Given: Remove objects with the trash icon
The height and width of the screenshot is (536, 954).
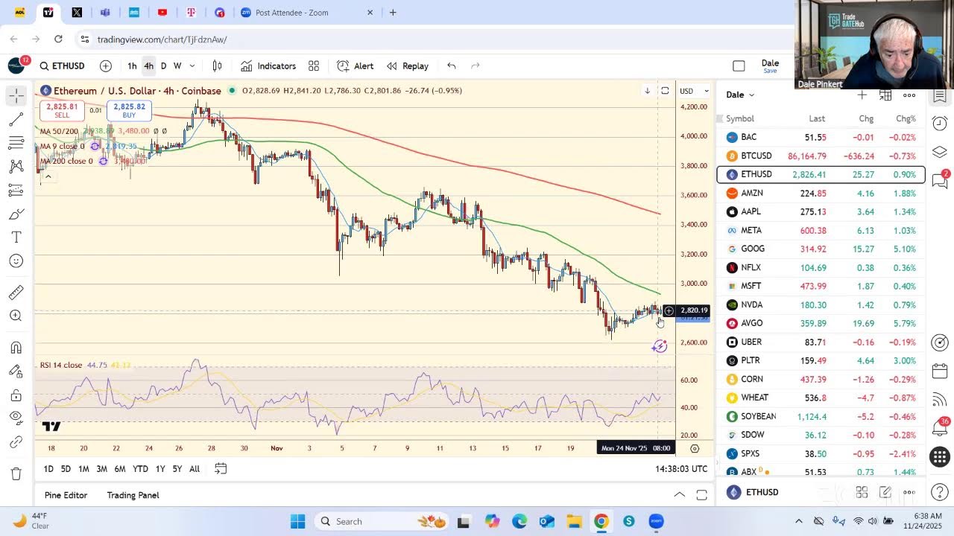Looking at the screenshot, I should [x=16, y=473].
